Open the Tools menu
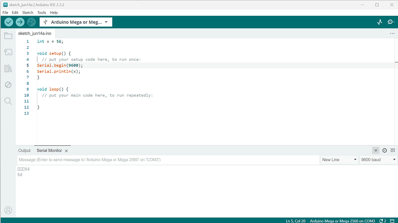The height and width of the screenshot is (223, 398). click(42, 12)
